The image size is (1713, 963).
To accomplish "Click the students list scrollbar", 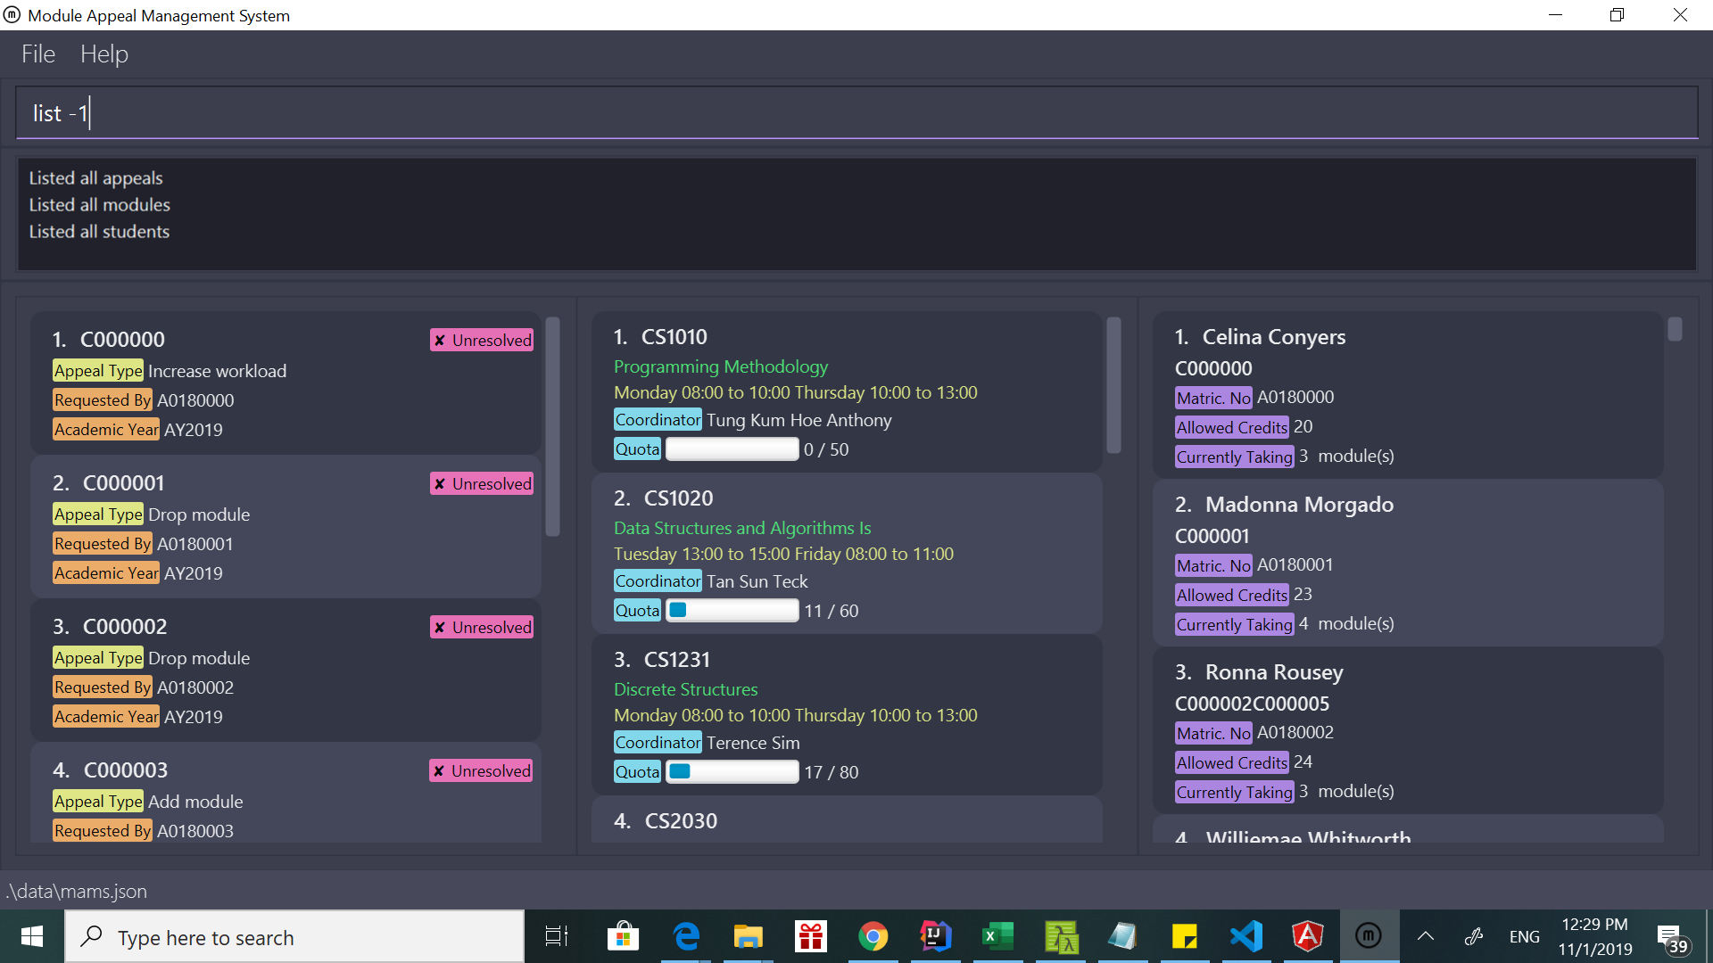I will coord(1676,329).
